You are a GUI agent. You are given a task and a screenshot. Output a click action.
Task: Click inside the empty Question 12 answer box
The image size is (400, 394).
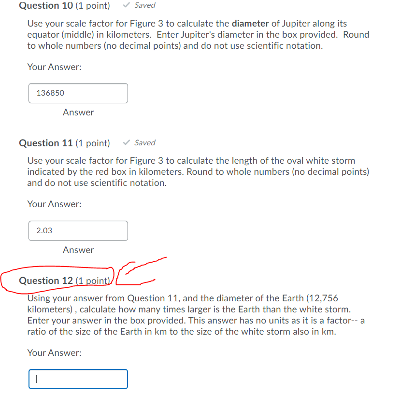[78, 379]
